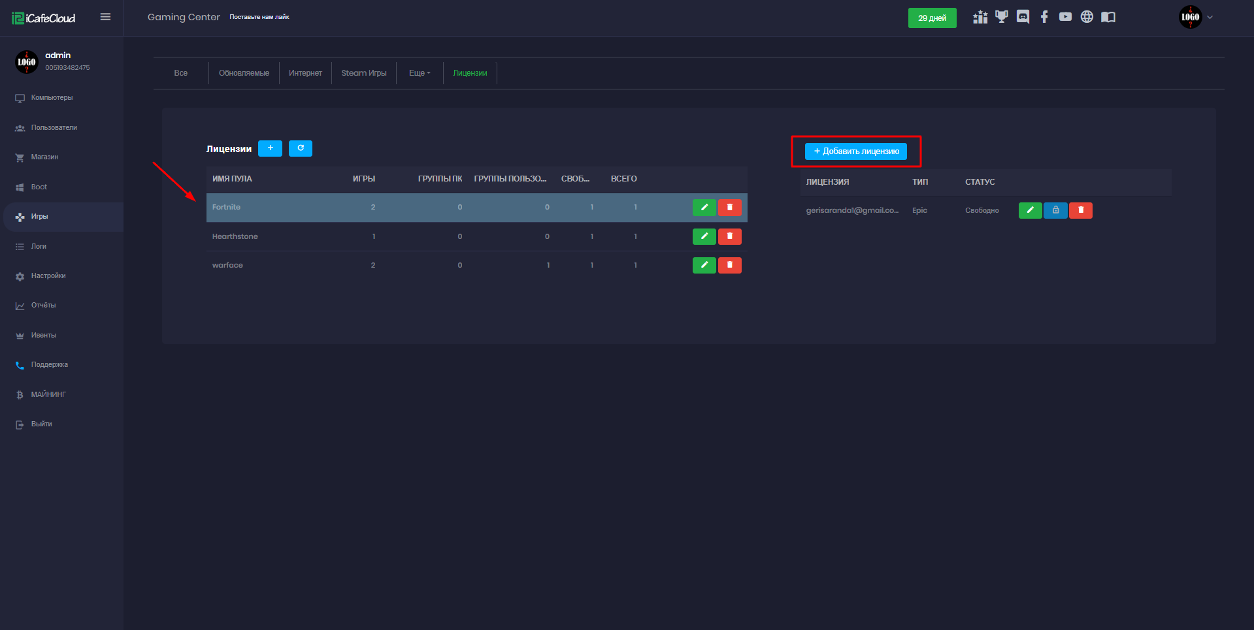Click the ГРУППЫ ПК column header
1254x630 pixels.
(440, 179)
